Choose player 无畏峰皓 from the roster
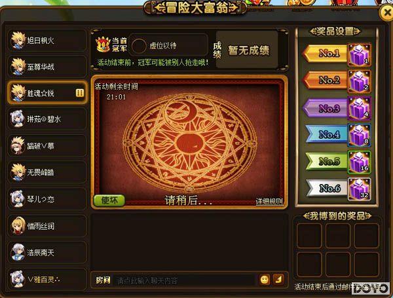Image resolution: width=393 pixels, height=298 pixels. coord(48,172)
